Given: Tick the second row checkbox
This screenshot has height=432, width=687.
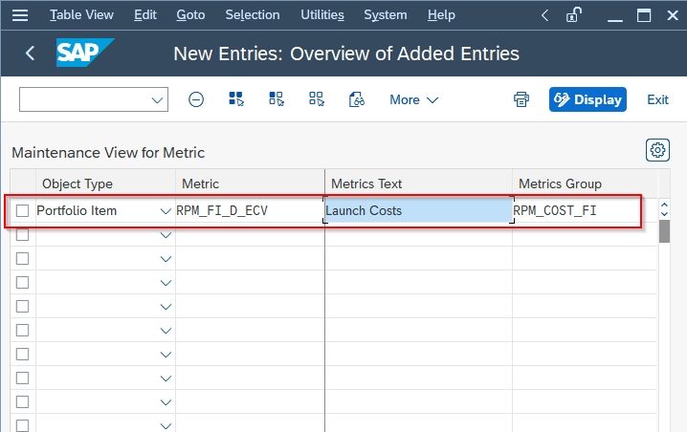Looking at the screenshot, I should 22,234.
